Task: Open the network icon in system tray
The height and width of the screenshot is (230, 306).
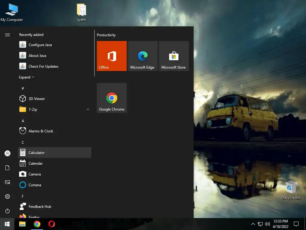Action: [260, 224]
